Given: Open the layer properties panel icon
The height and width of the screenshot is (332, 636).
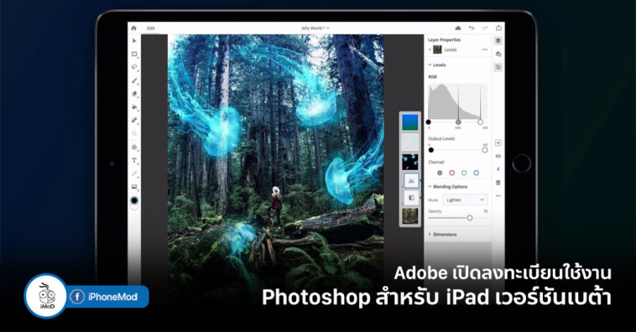Looking at the screenshot, I should (498, 67).
